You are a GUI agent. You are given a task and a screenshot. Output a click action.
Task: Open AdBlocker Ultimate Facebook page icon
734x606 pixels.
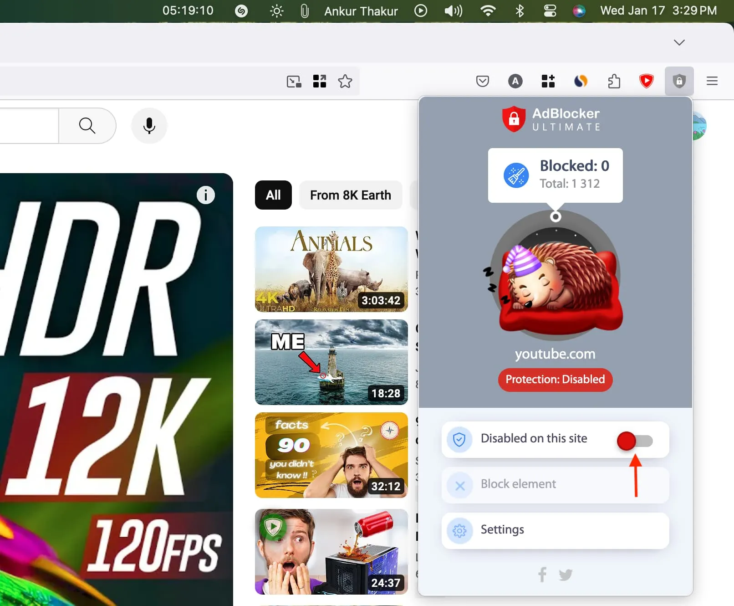pos(542,574)
